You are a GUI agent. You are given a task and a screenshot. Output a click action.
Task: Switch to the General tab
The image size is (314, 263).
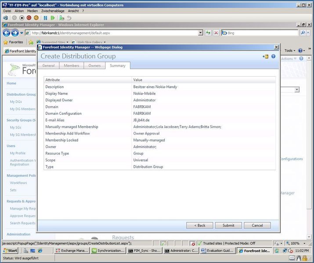tap(48, 66)
